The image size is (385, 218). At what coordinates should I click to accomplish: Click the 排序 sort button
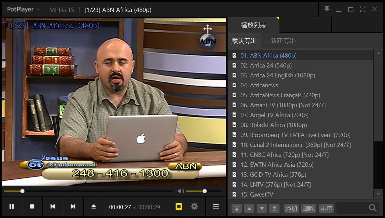pos(326,208)
